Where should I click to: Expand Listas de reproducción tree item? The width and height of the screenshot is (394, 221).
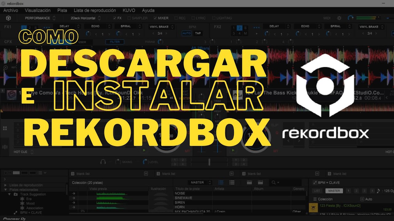pyautogui.click(x=6, y=185)
